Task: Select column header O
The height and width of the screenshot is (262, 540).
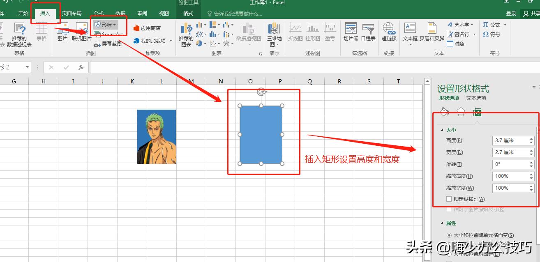Action: tap(251, 81)
